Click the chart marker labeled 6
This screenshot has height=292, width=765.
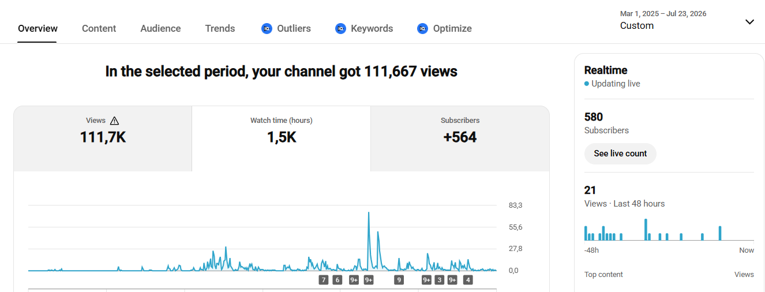point(337,280)
